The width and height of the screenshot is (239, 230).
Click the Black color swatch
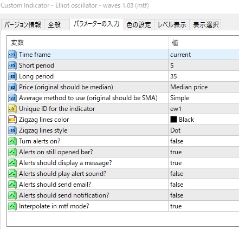coord(173,120)
